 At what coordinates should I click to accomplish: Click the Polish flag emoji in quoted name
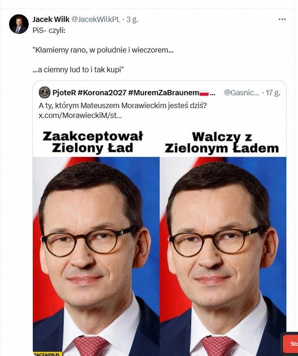click(x=204, y=93)
